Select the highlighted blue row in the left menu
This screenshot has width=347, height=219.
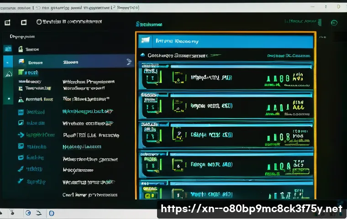click(x=68, y=62)
